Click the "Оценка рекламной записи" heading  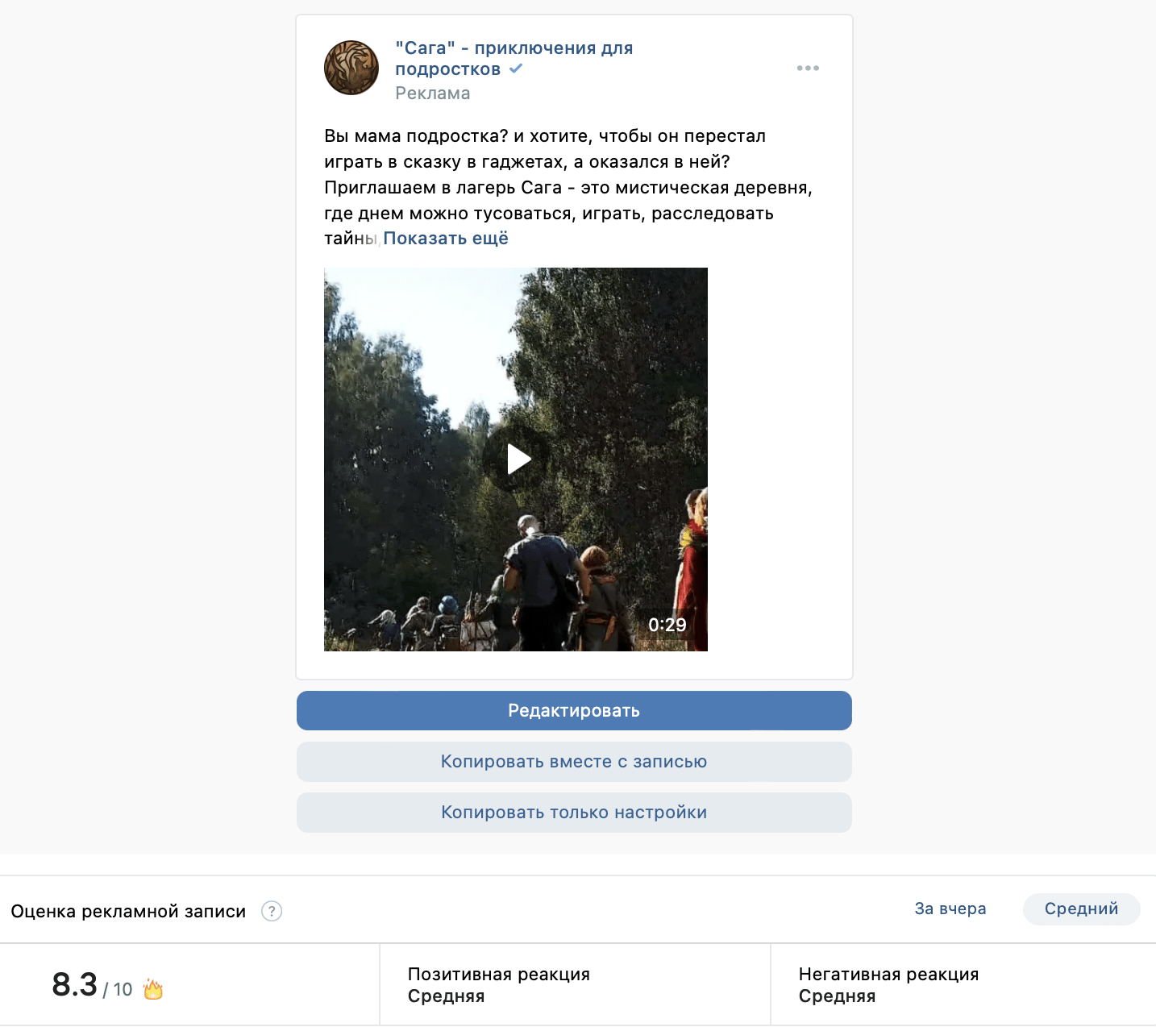coord(128,911)
